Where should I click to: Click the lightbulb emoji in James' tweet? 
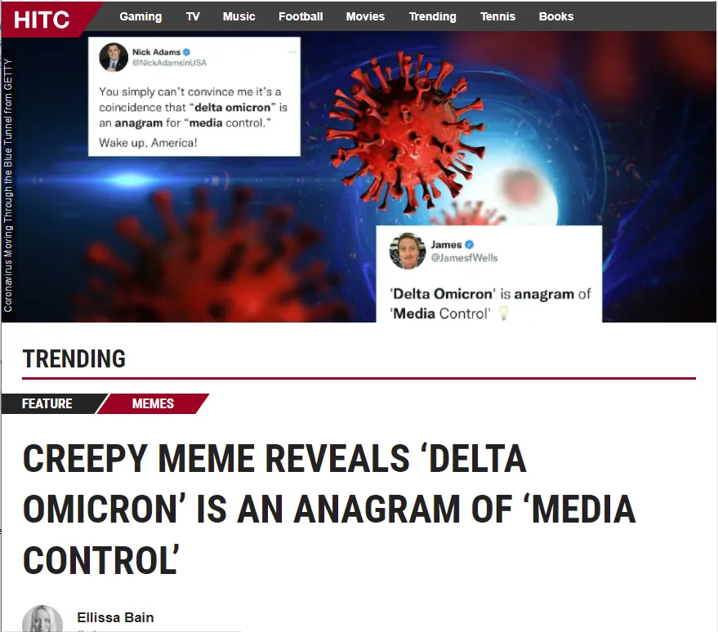pyautogui.click(x=503, y=313)
